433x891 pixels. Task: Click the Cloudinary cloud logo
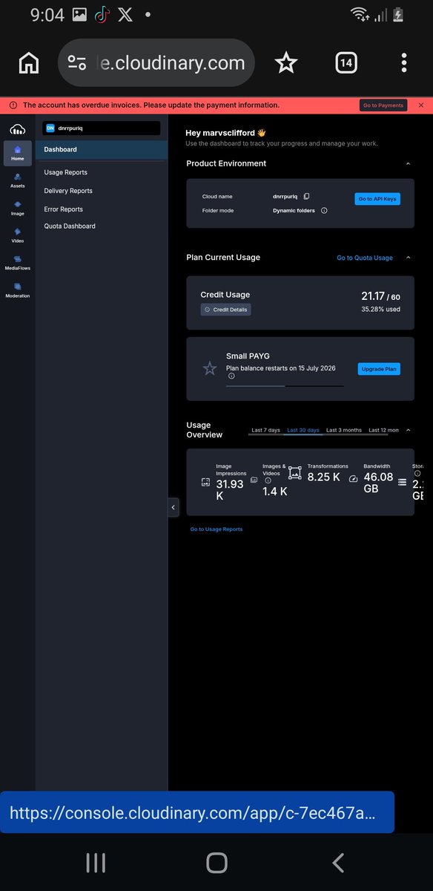(17, 129)
